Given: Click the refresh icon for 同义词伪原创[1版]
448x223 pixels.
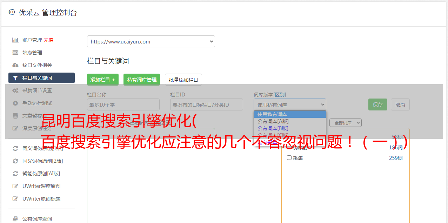Looking at the screenshot, I should coord(15,148).
